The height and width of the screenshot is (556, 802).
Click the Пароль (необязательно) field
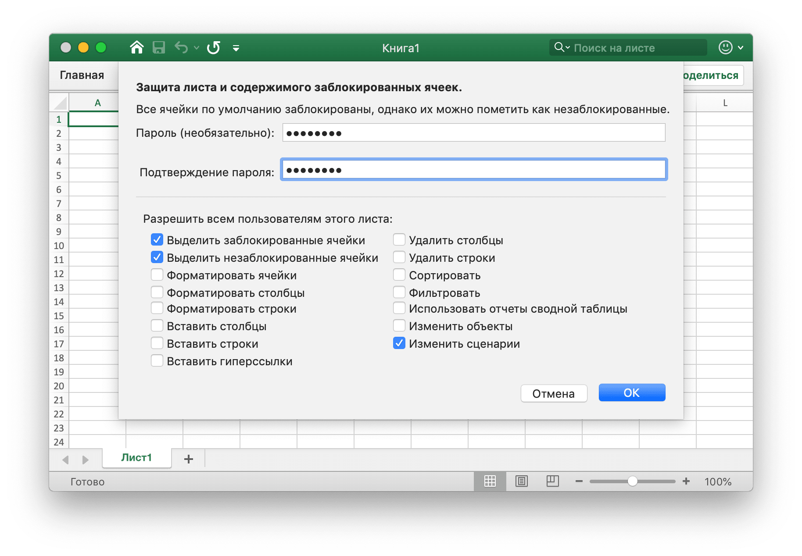click(x=474, y=133)
